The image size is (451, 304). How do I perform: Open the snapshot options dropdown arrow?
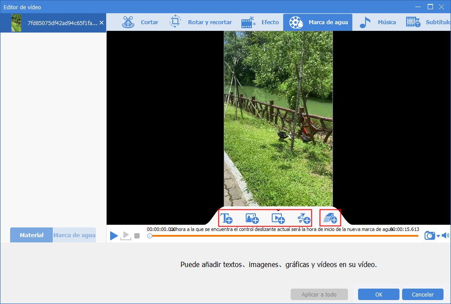tap(438, 236)
